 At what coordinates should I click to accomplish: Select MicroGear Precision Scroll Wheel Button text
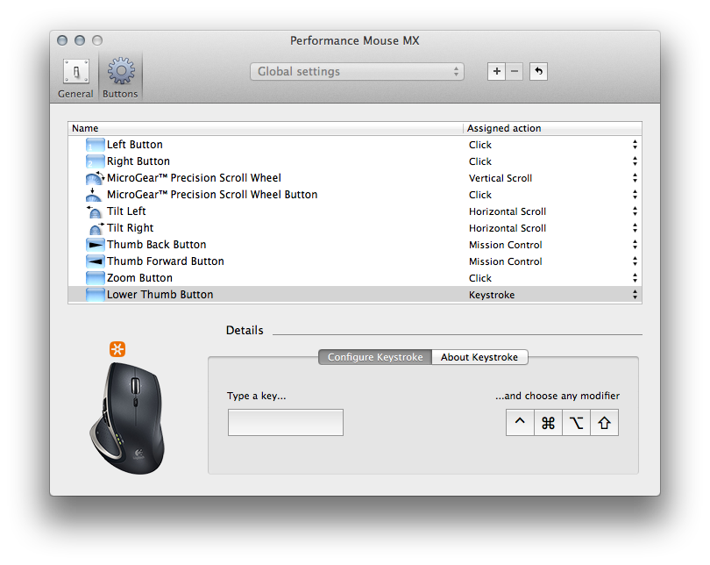point(212,195)
